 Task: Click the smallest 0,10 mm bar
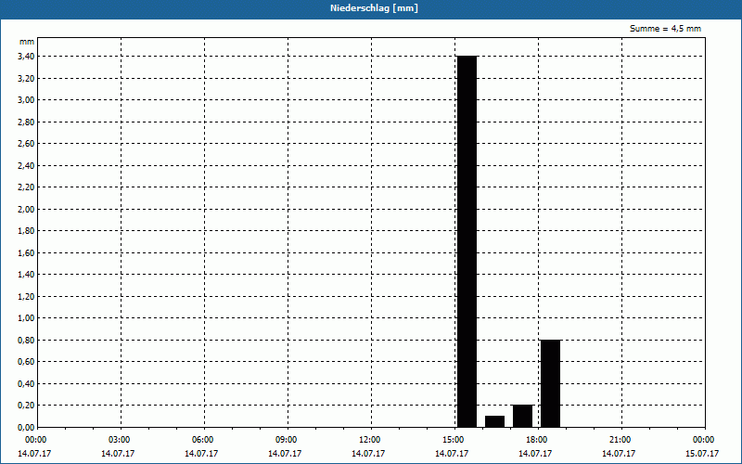pos(494,421)
